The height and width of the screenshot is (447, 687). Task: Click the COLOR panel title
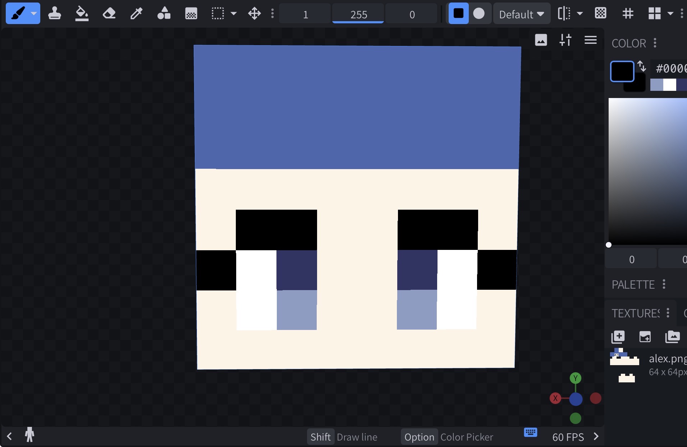tap(629, 43)
